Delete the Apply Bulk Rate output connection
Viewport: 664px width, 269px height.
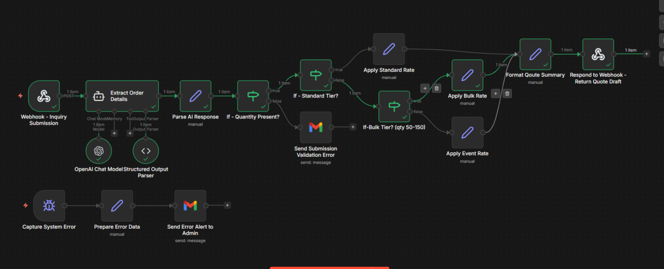point(507,93)
